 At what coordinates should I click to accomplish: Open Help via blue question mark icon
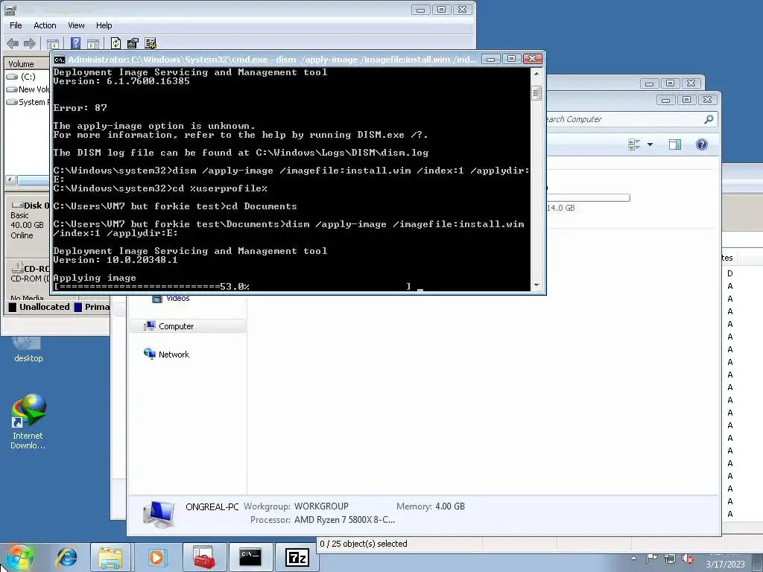pos(75,43)
